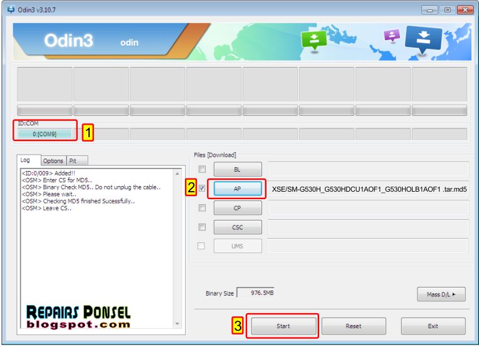Viewport: 479px width, 347px height.
Task: Click the Binary Size value field
Action: pos(255,293)
